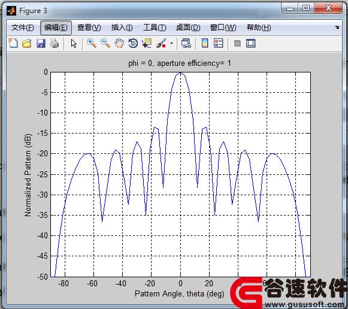Expand the Brush color dropdown arrow
Image resolution: width=348 pixels, height=309 pixels.
(x=171, y=43)
